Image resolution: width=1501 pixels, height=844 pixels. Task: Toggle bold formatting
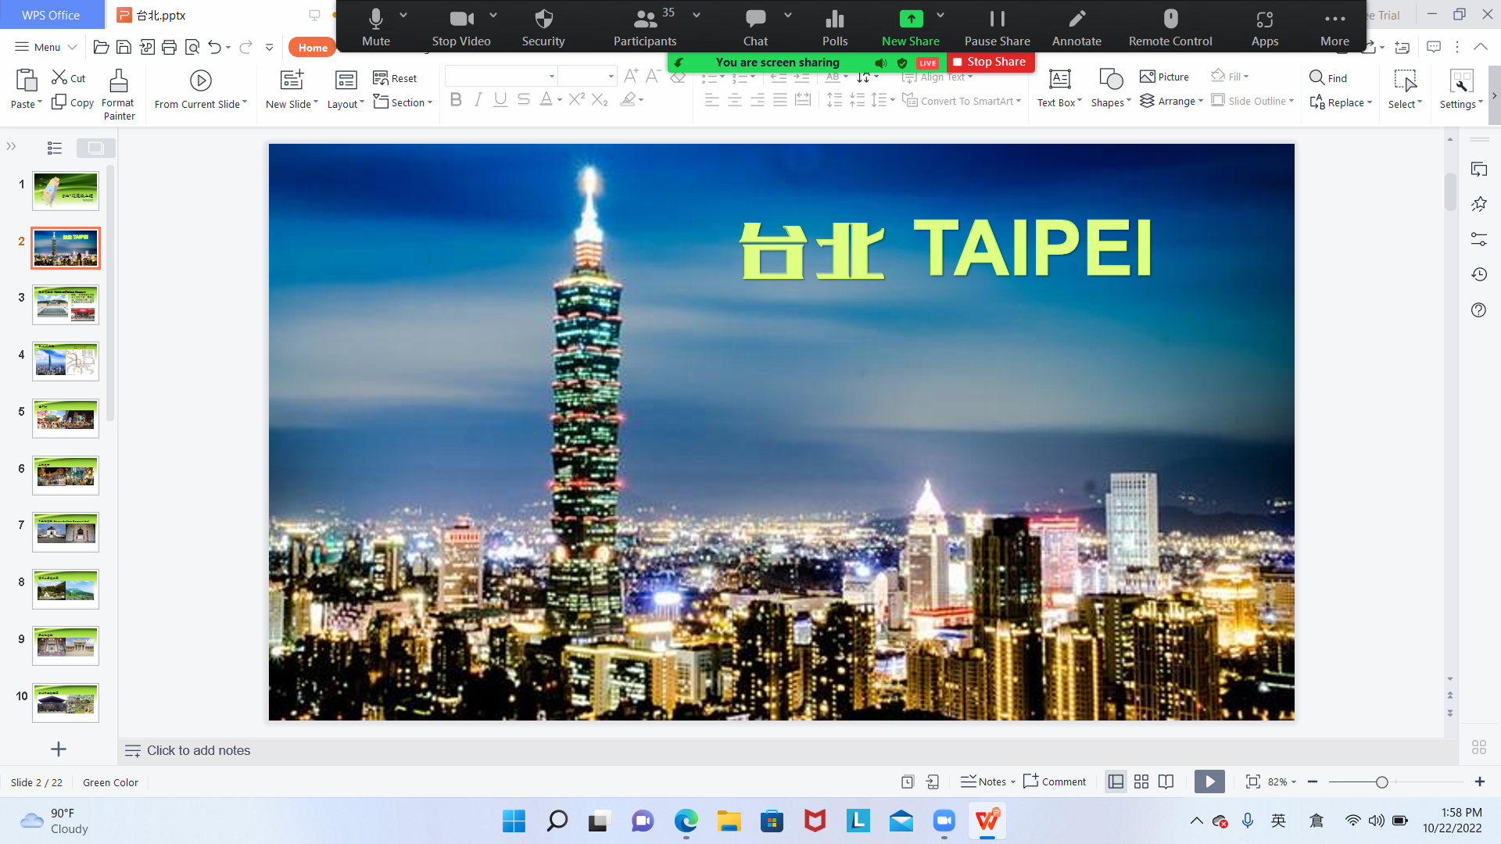coord(456,99)
